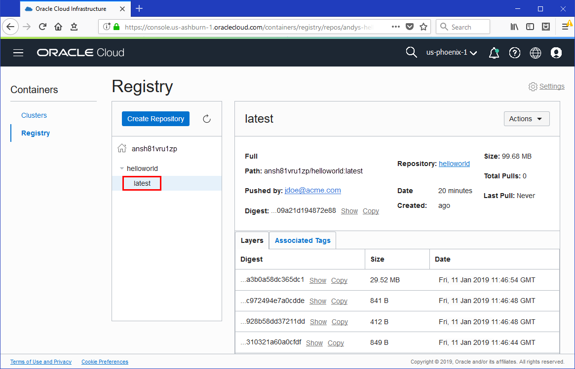Click the path ansh81vru1zp/helloworld:latest text
Screen dimensions: 575x369
(313, 171)
